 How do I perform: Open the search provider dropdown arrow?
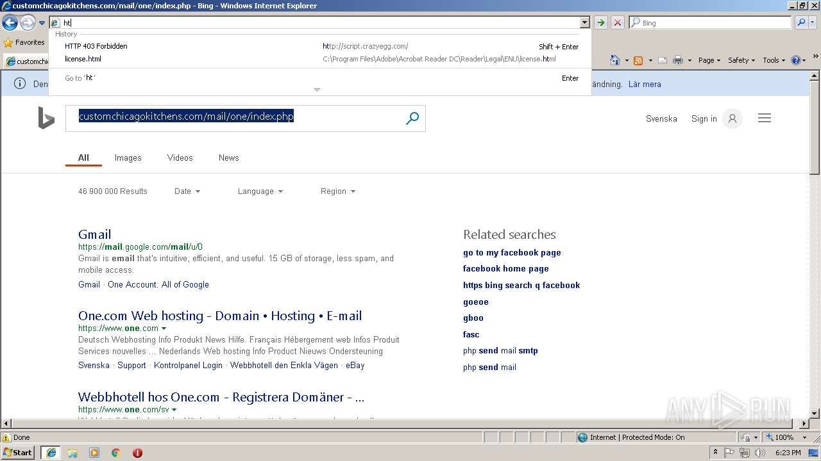(813, 23)
